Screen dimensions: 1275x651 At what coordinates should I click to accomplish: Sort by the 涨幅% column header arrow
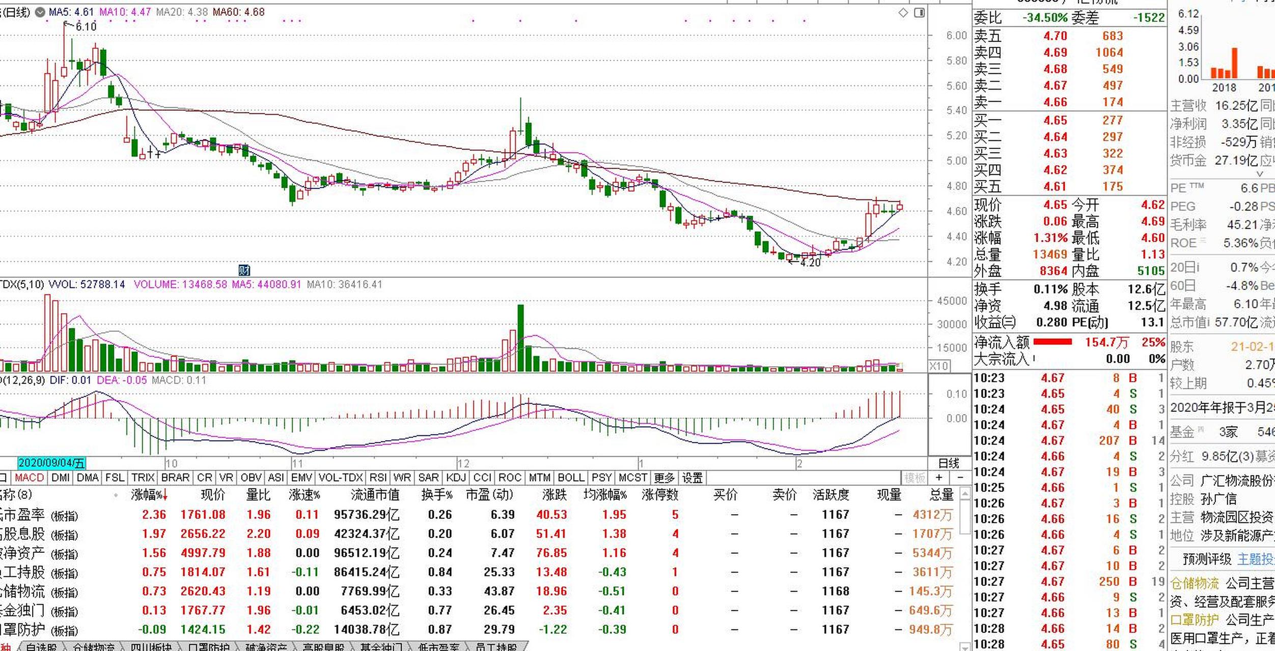click(165, 495)
